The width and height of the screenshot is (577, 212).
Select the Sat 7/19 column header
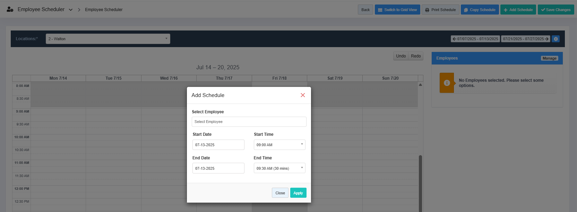point(335,78)
